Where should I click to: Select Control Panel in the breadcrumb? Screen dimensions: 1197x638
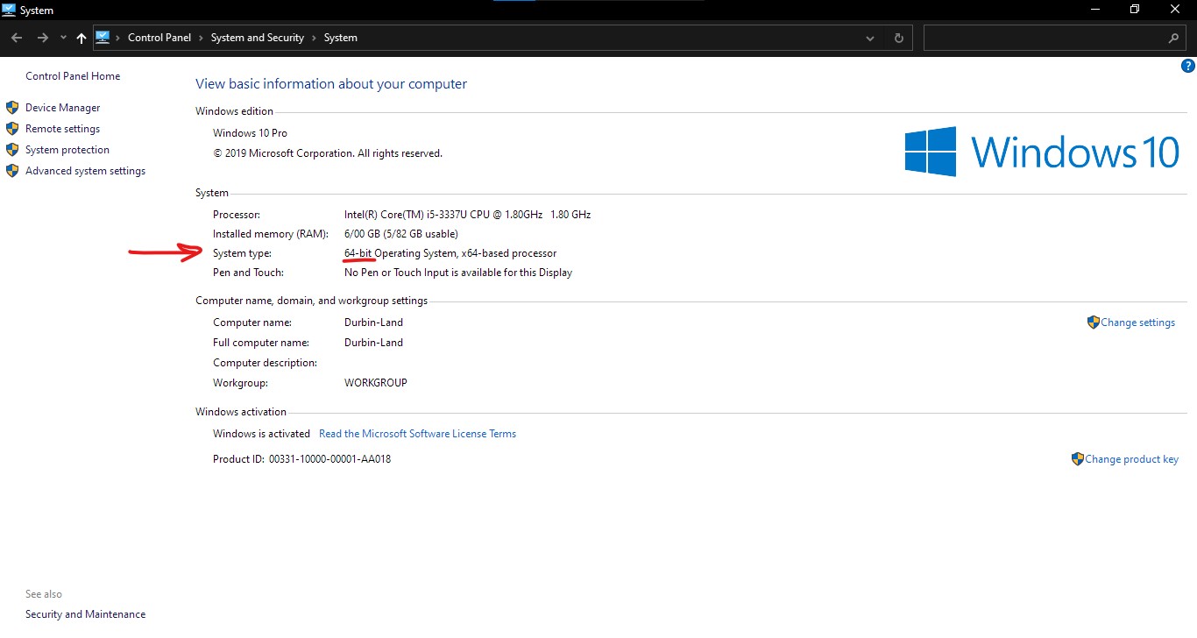159,38
